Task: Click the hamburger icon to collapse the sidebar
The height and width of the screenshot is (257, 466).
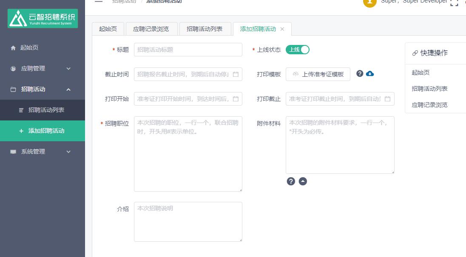Action: (98, 1)
